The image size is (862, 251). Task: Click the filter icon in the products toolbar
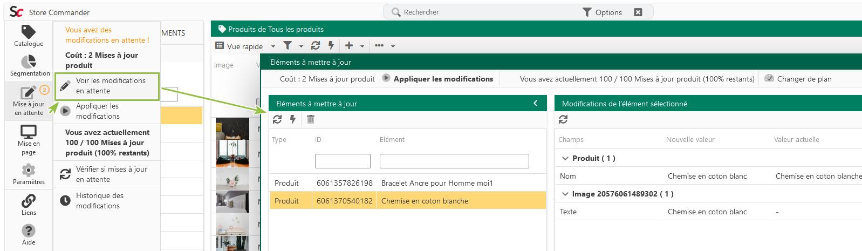pos(288,45)
